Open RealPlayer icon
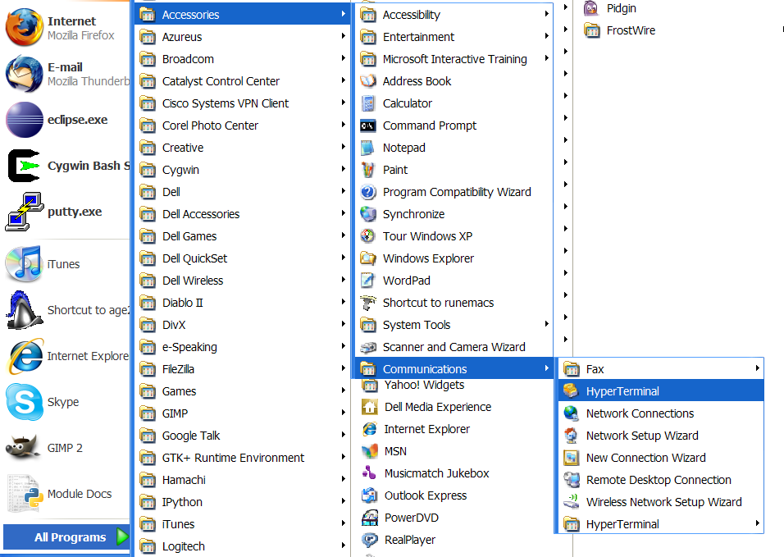 370,540
